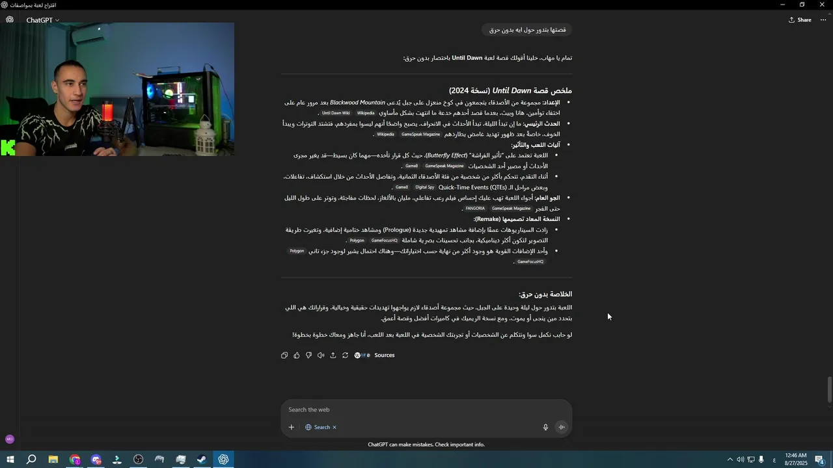
Task: Open the Action Center notifications
Action: 820,460
